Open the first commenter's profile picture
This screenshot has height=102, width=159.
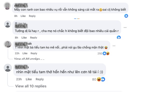tap(8, 5)
